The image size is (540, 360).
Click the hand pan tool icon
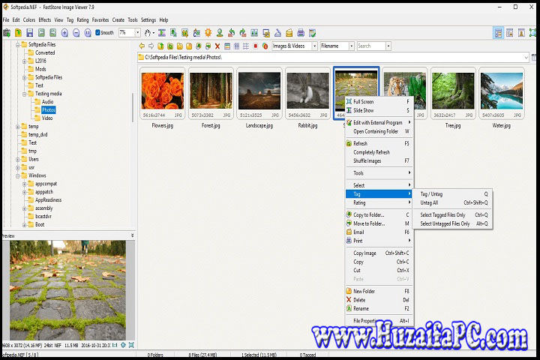(x=148, y=33)
